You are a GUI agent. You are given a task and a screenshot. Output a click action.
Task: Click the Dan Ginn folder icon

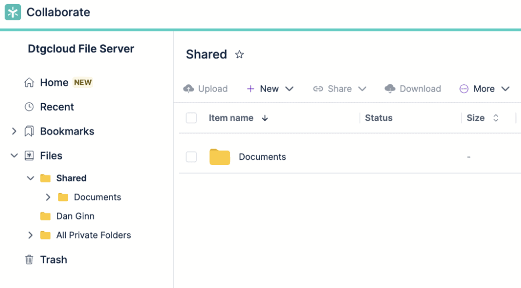tap(45, 216)
